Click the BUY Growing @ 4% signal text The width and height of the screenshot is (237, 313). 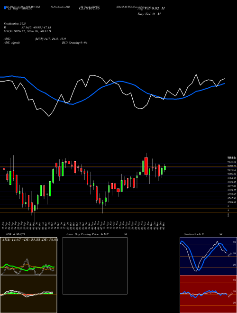[74, 43]
